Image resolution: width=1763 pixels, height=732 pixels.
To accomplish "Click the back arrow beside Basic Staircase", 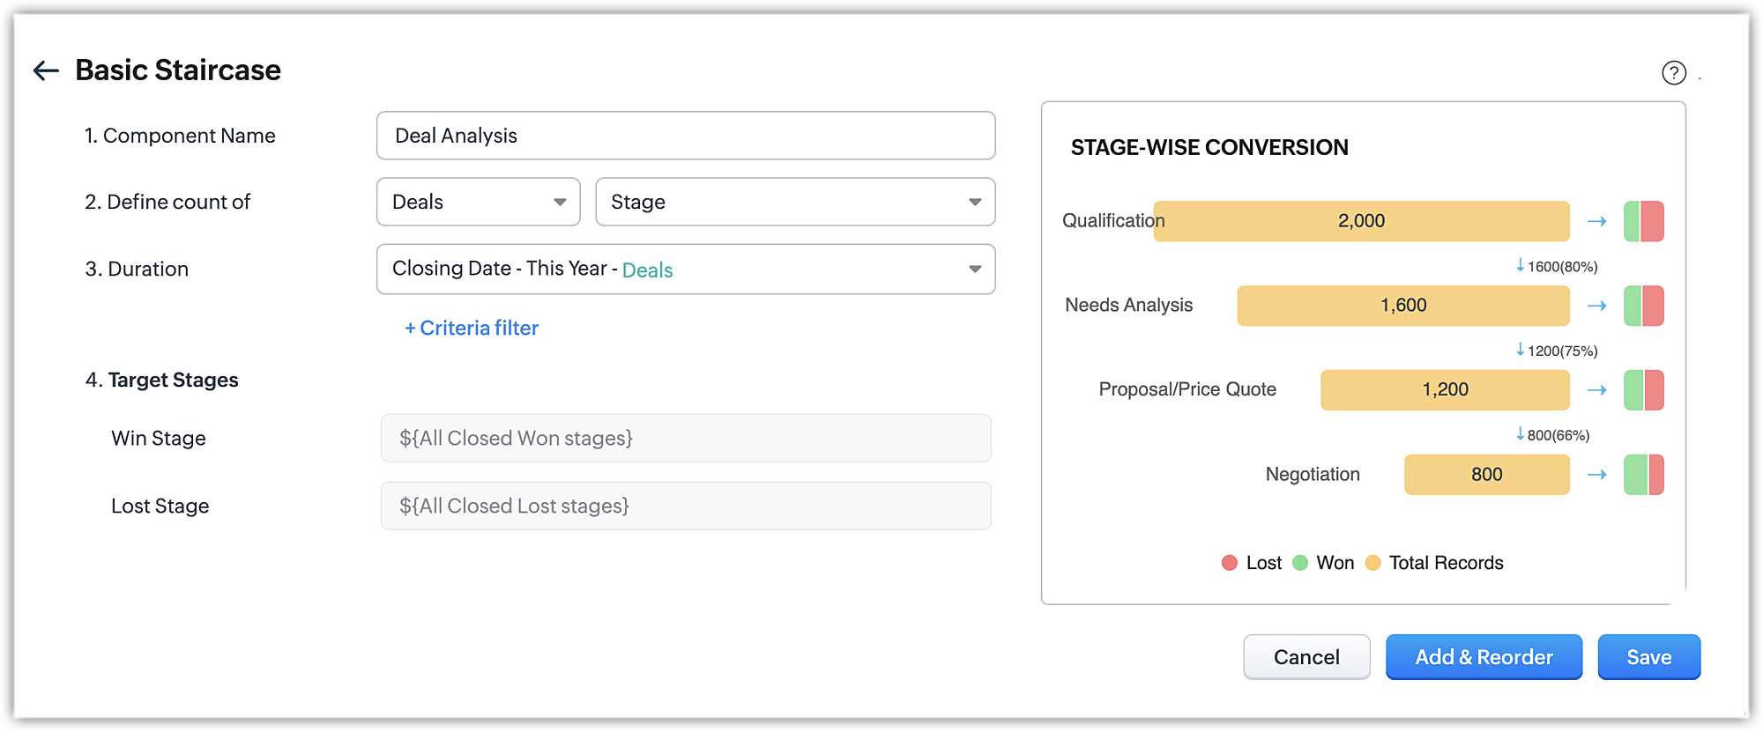I will click(x=46, y=70).
